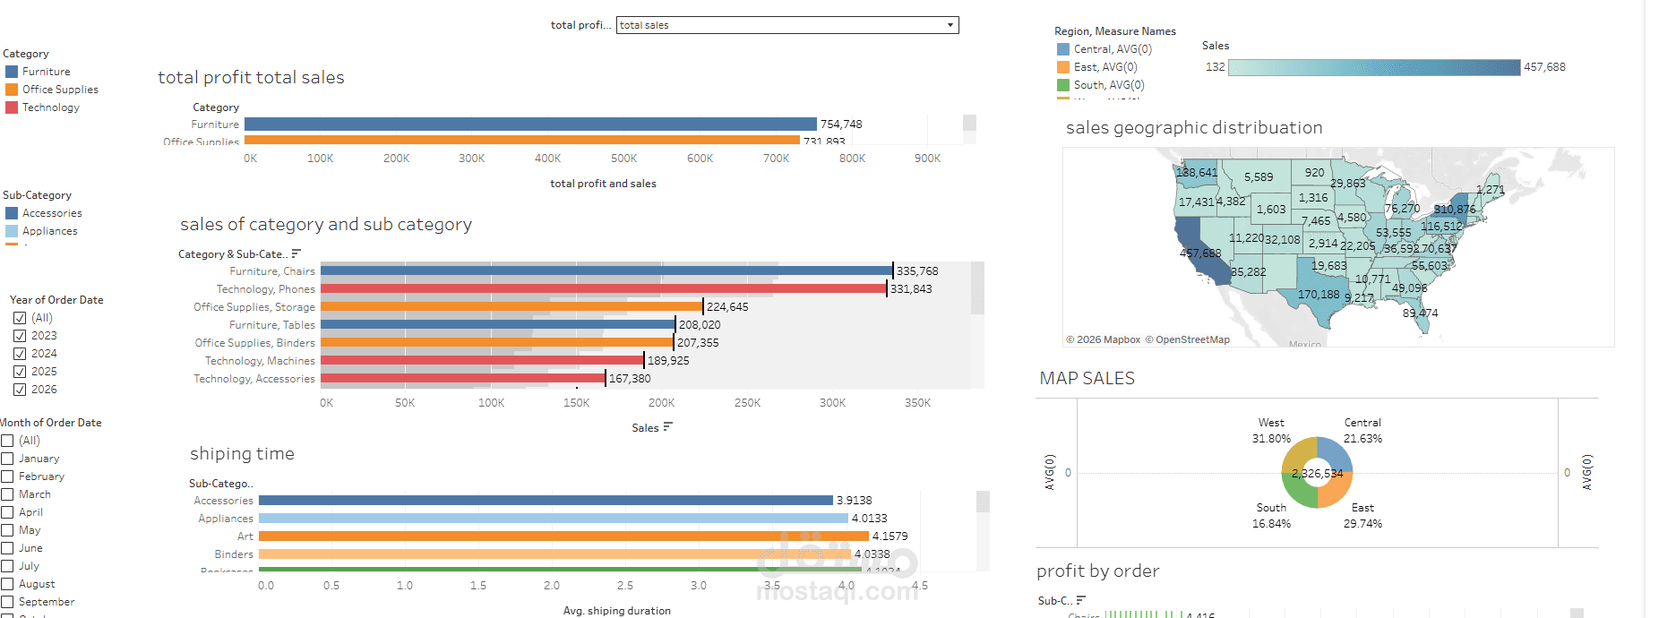Check the July month checkbox
Image resolution: width=1676 pixels, height=618 pixels.
(7, 566)
